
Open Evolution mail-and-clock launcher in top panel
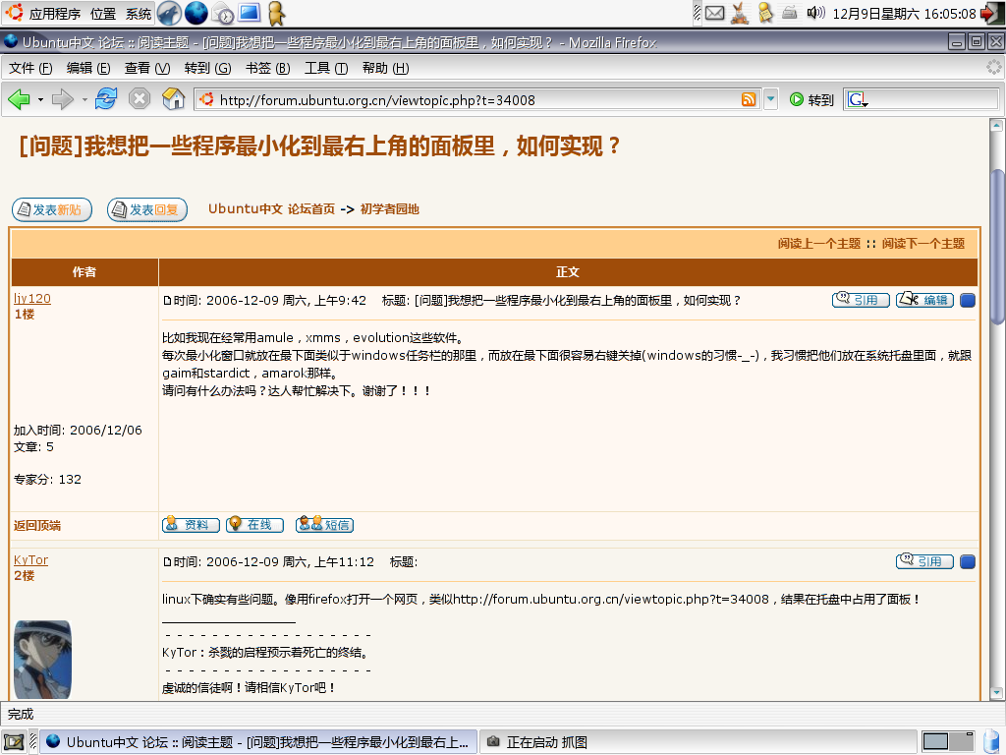pyautogui.click(x=223, y=13)
